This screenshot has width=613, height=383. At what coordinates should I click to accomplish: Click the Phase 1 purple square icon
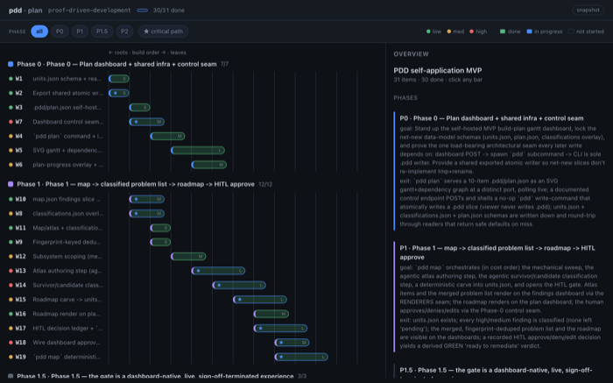[x=11, y=184]
